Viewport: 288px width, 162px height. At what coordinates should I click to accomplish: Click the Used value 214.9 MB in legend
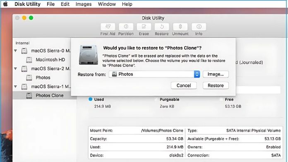tap(103, 106)
